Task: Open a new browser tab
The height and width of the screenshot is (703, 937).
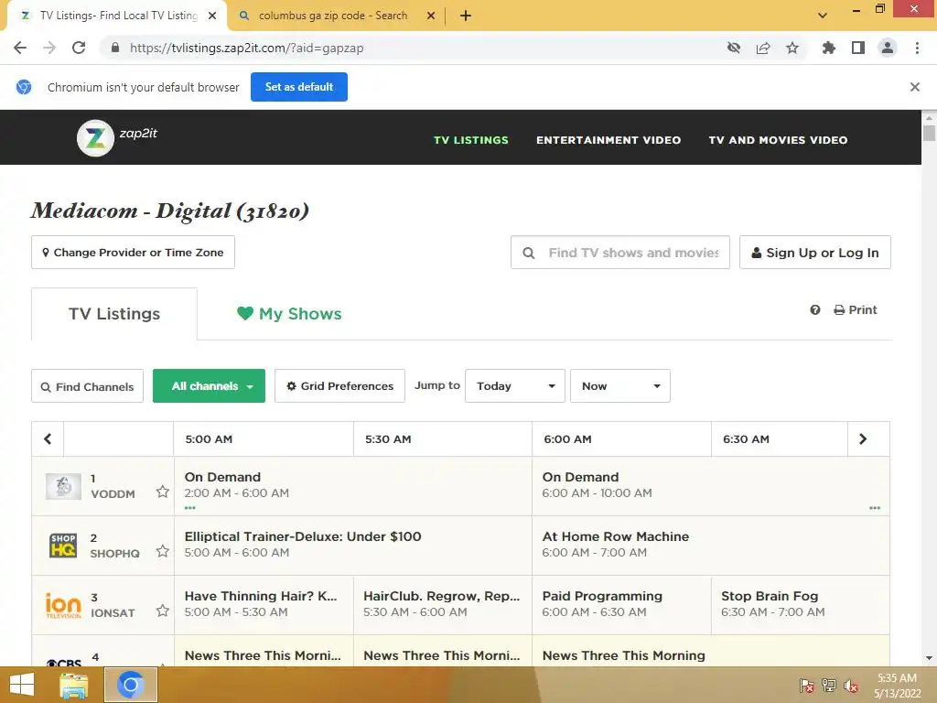Action: (x=466, y=16)
